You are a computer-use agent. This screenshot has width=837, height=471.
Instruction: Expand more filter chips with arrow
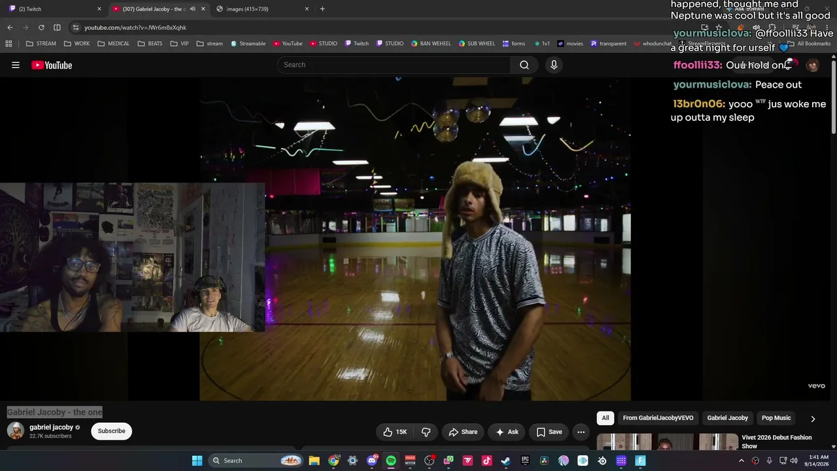pyautogui.click(x=813, y=419)
